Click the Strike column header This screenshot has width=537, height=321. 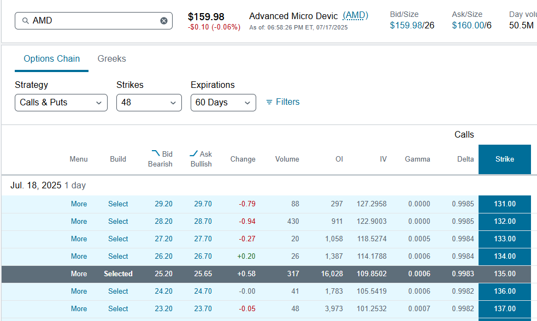(504, 159)
